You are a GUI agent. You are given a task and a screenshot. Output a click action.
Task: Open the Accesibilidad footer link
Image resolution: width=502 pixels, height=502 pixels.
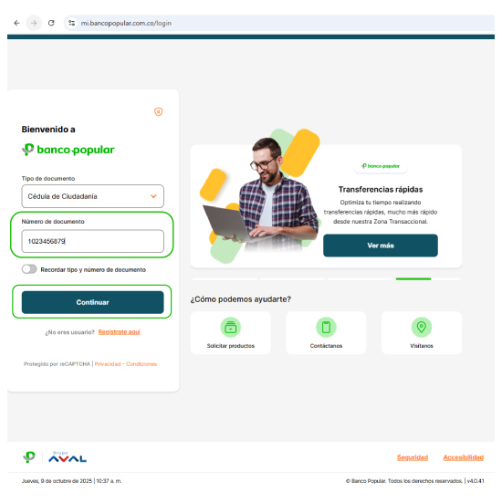464,457
